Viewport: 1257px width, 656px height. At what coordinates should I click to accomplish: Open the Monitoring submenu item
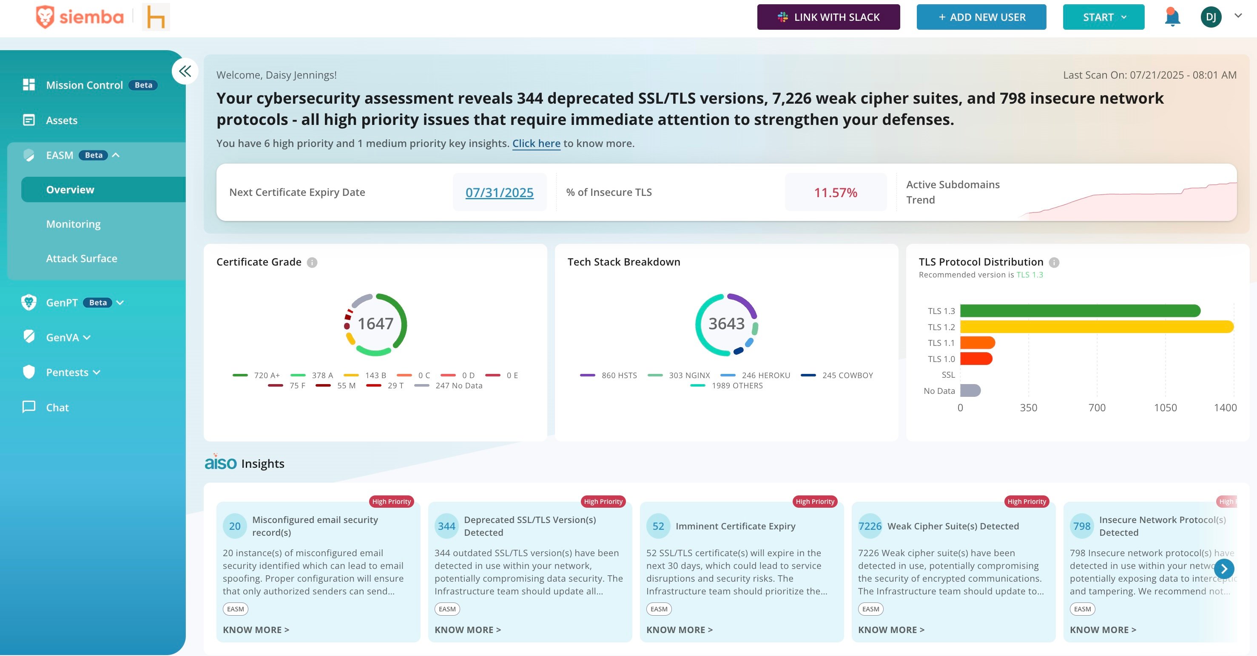73,224
